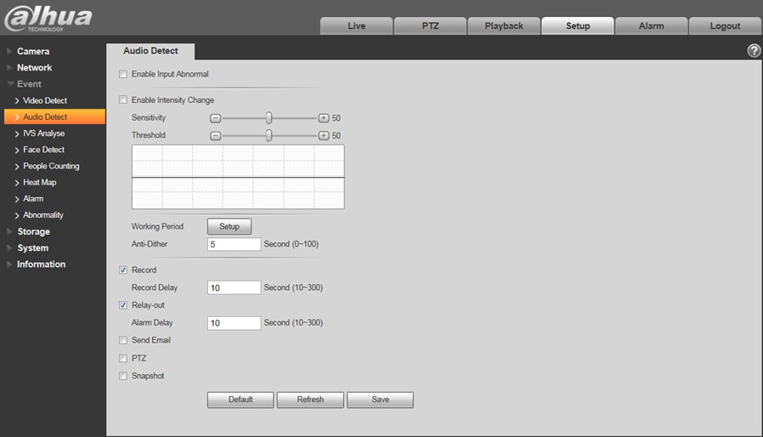Click the Working Period Setup button
Image resolution: width=763 pixels, height=437 pixels.
(x=229, y=226)
